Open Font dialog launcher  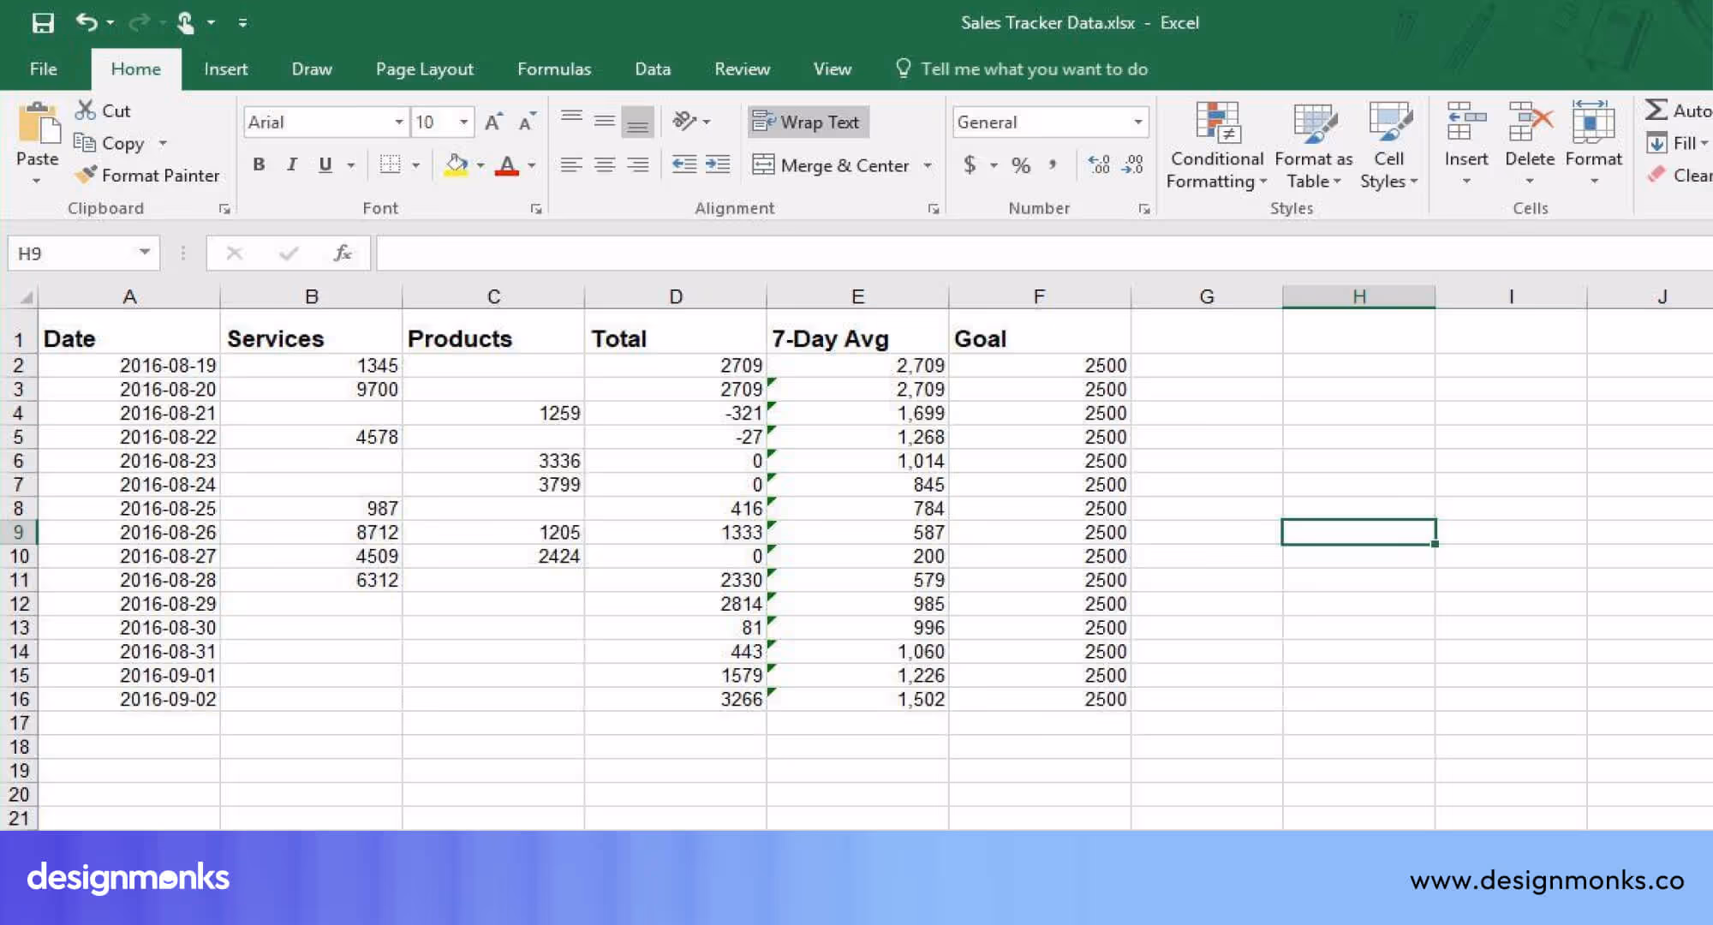pos(536,208)
